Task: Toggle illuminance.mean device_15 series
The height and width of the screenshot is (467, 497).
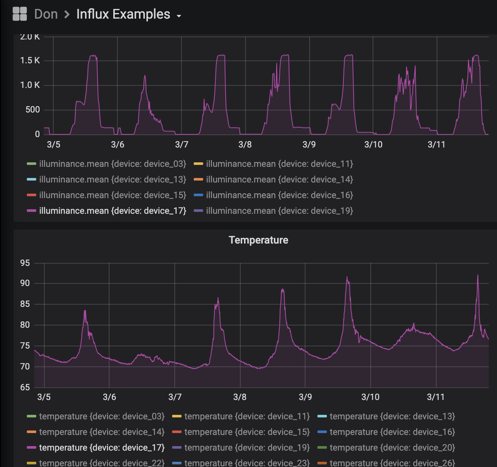Action: click(x=113, y=195)
